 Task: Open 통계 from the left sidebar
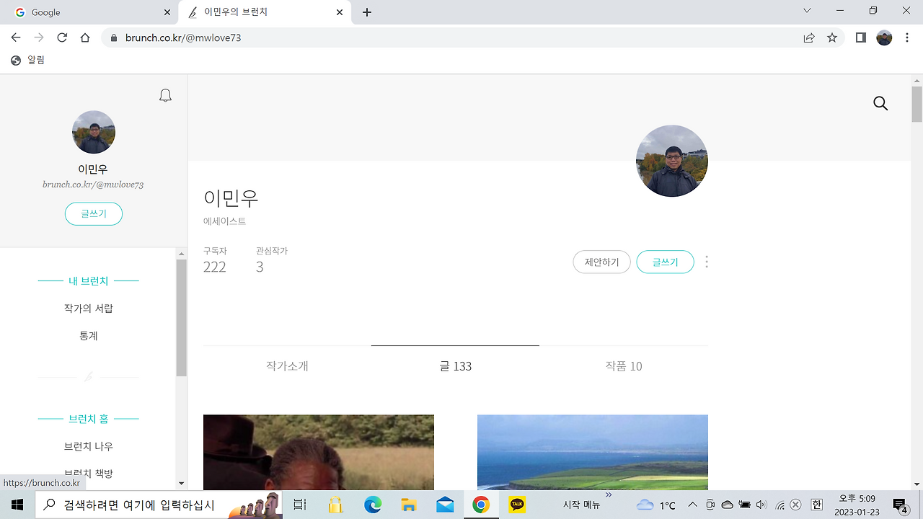(x=88, y=335)
